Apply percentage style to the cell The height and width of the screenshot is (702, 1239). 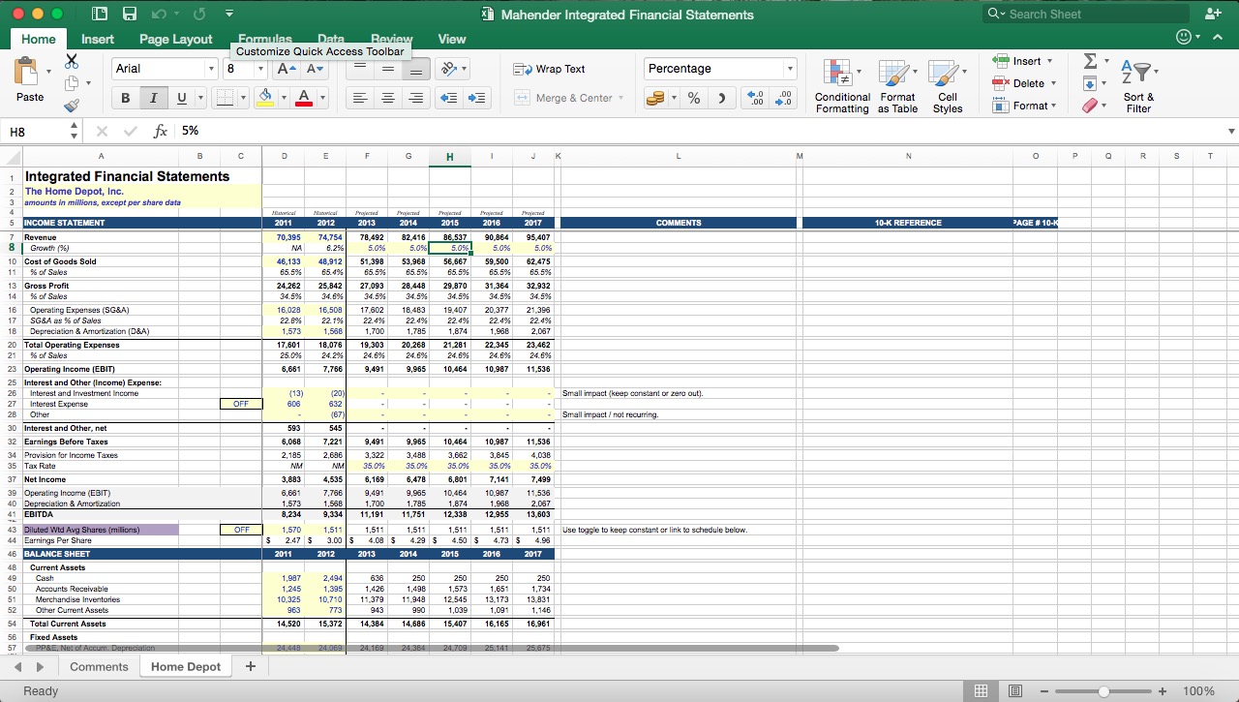pos(692,98)
